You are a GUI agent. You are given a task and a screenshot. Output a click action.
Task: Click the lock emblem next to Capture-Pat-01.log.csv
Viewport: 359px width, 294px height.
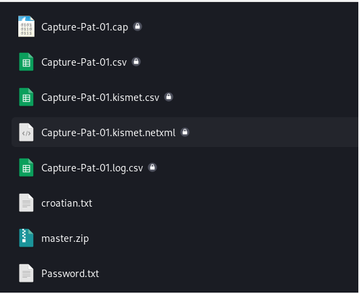(x=152, y=167)
